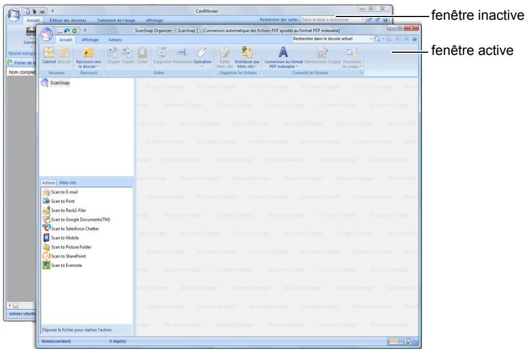Click 'Déposer le fichier pour réaliser l'action.' text
This screenshot has width=527, height=350.
[77, 330]
